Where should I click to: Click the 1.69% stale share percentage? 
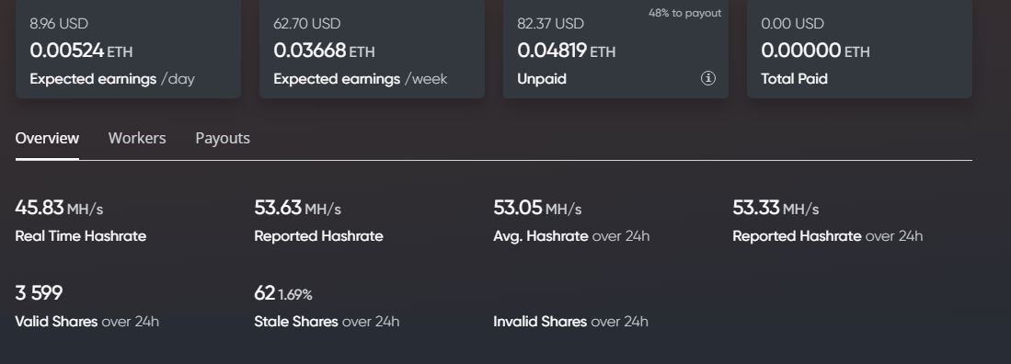[x=295, y=295]
